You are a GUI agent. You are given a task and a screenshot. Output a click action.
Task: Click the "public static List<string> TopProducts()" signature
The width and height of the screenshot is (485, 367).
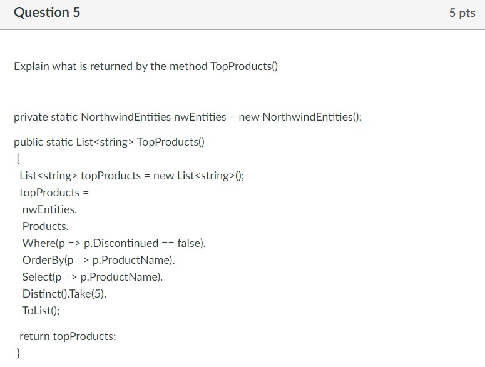click(109, 142)
